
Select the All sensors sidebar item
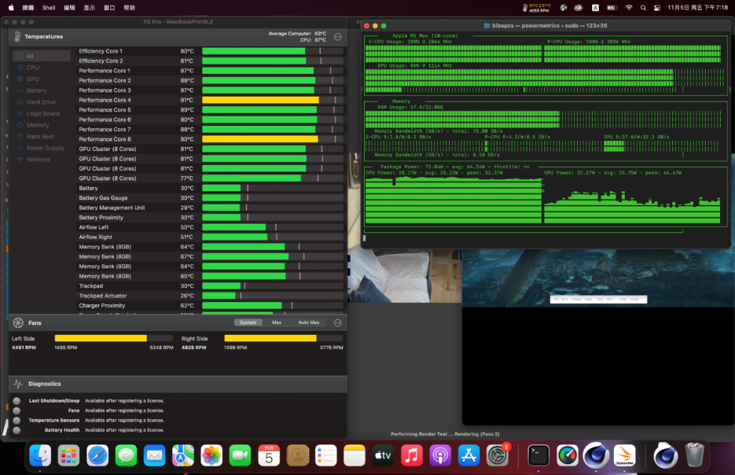(30, 56)
